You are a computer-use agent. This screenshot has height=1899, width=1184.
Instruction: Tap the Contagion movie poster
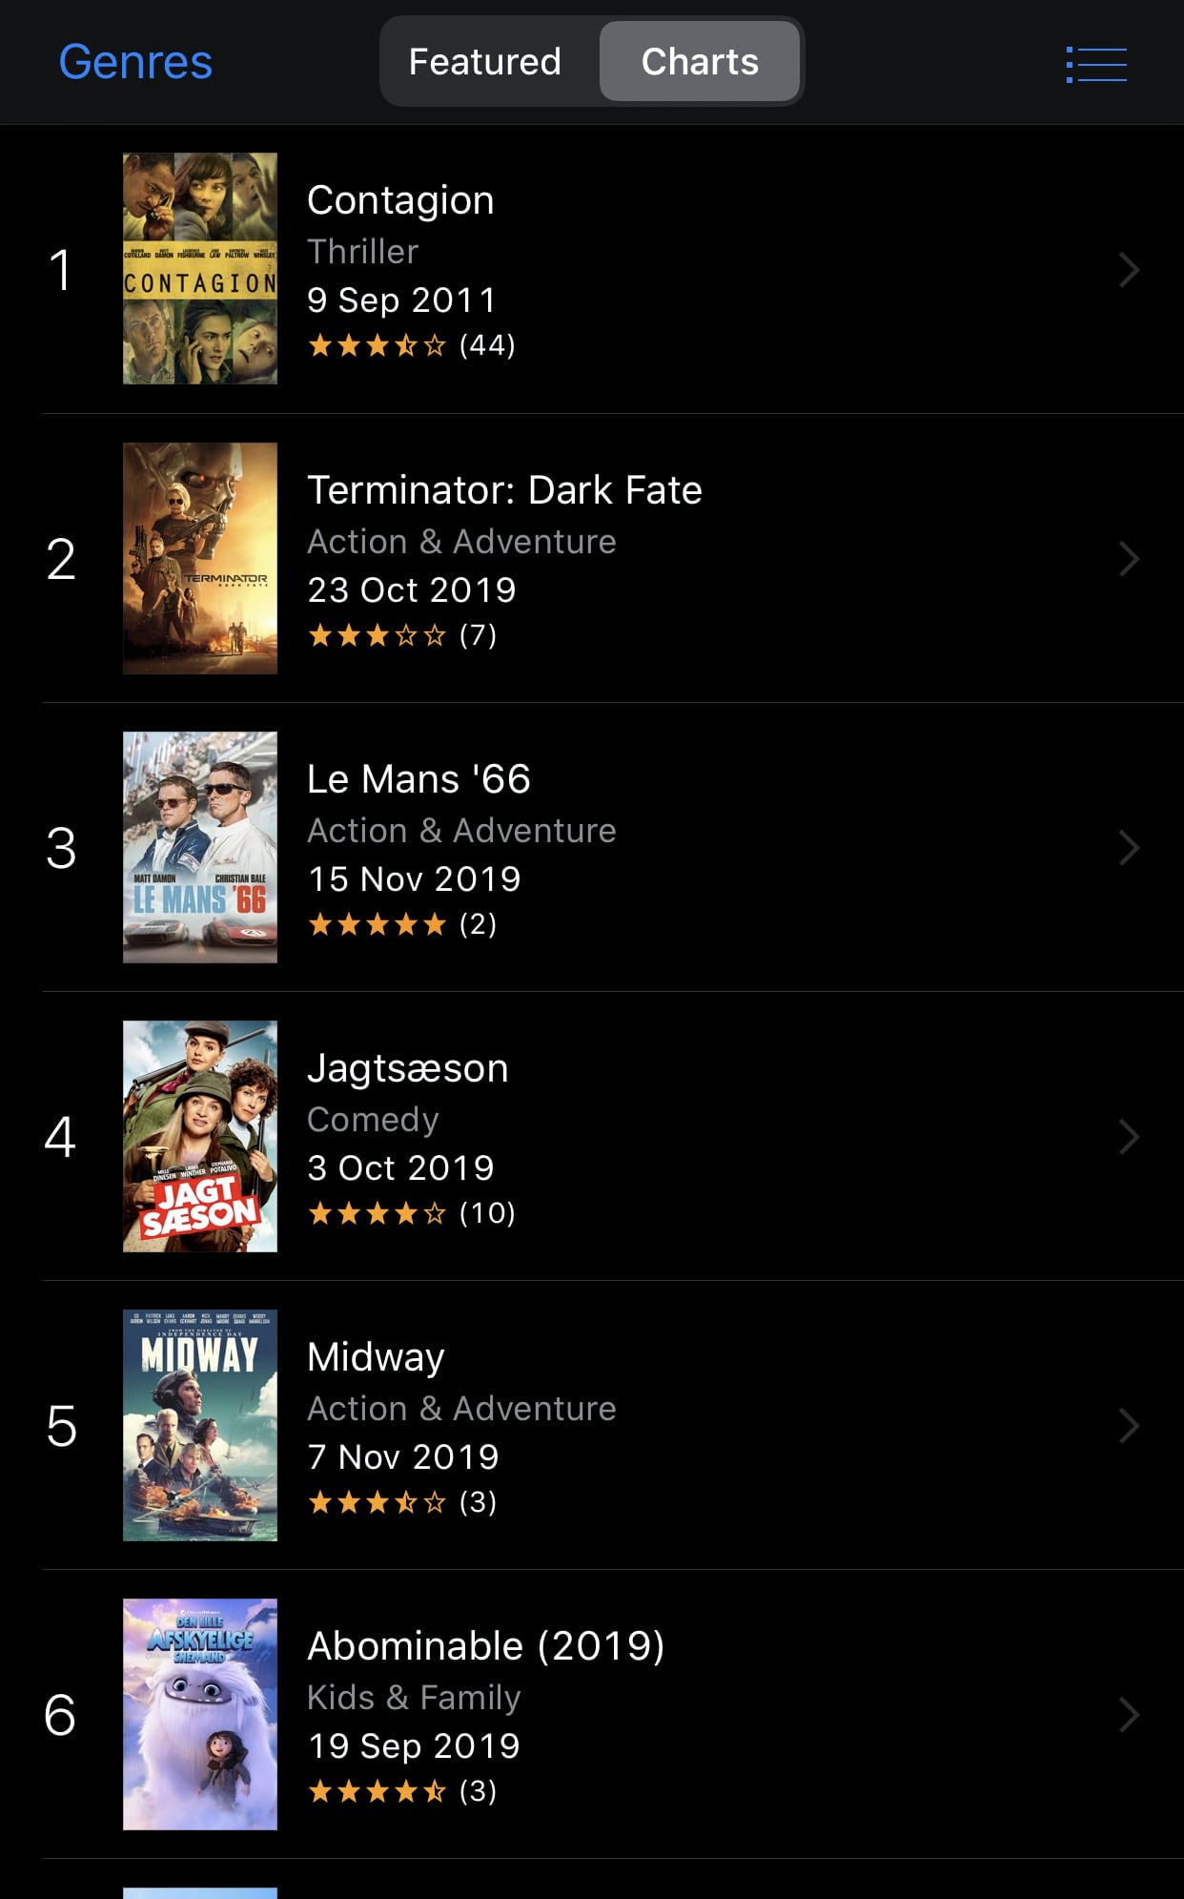tap(198, 268)
